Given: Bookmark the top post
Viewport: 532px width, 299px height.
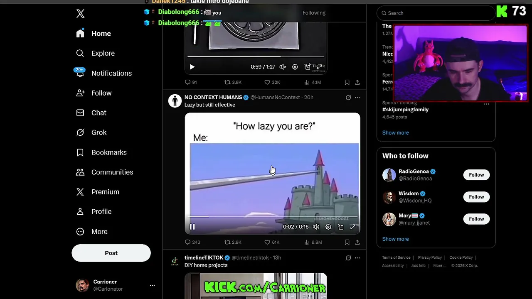Looking at the screenshot, I should (347, 82).
